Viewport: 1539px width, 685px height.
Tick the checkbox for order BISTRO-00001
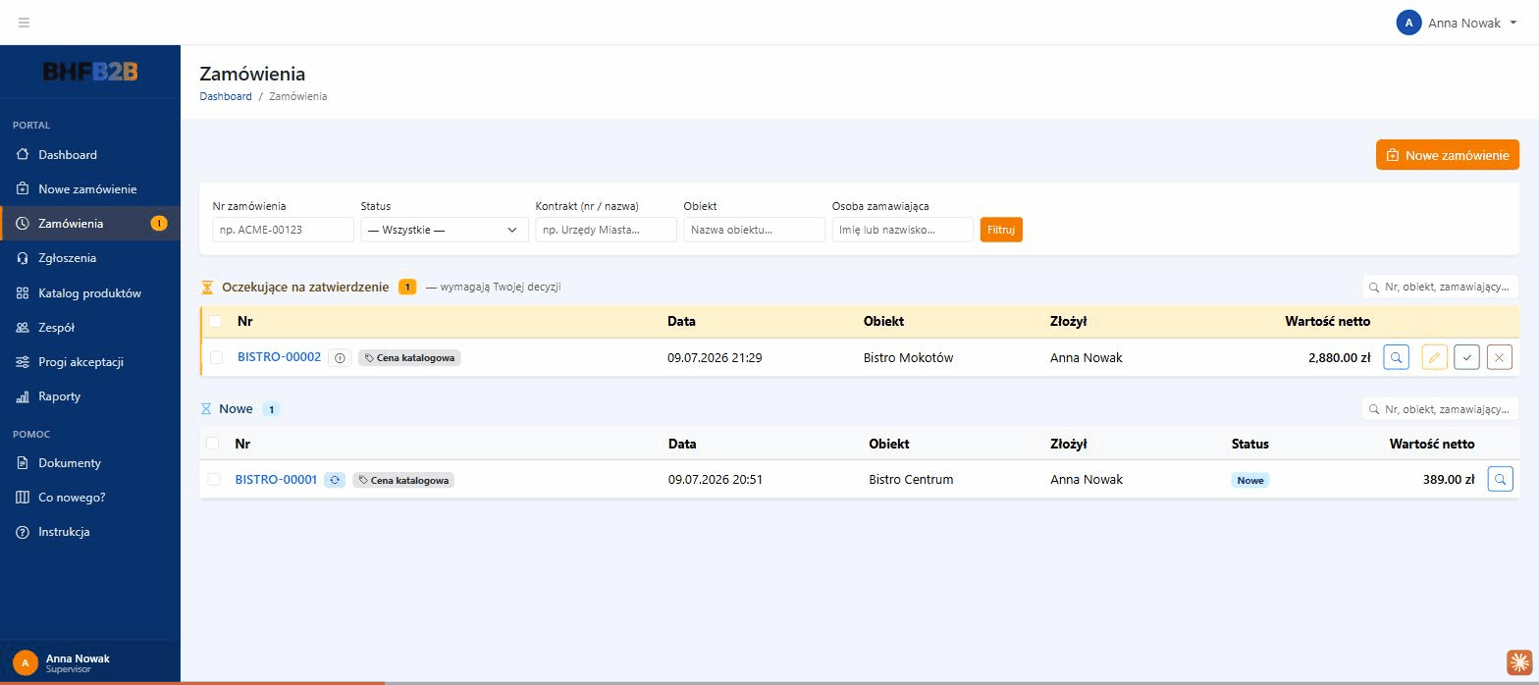[213, 479]
